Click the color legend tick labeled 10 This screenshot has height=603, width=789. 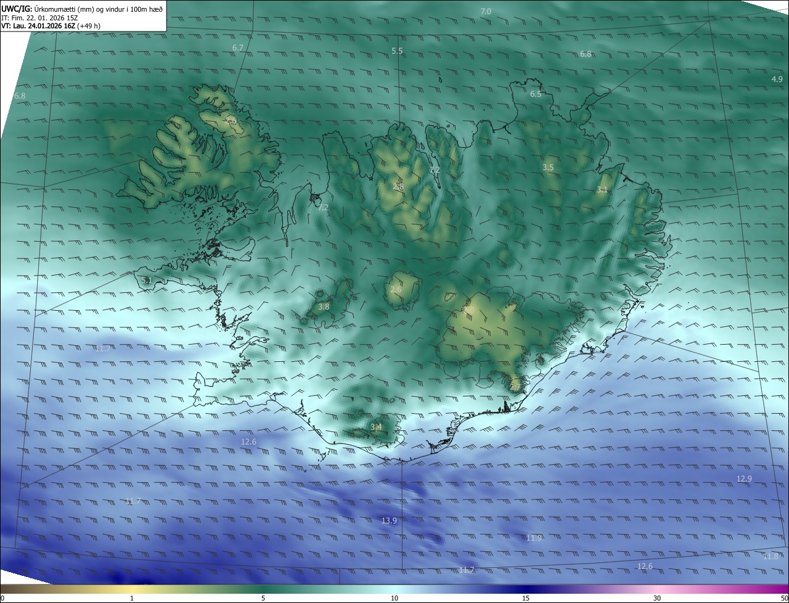tap(394, 598)
